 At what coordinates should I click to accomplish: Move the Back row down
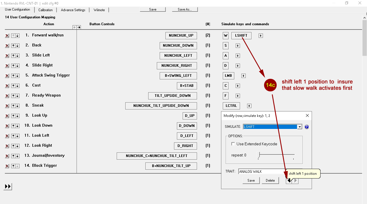click(17, 46)
